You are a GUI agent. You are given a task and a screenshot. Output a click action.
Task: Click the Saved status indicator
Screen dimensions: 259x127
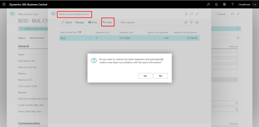point(220,14)
